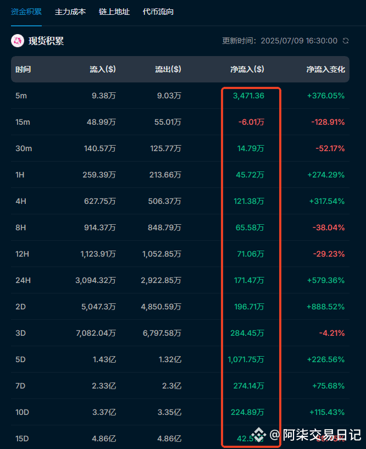Click the 5m outflow value 9.03万

pos(169,96)
